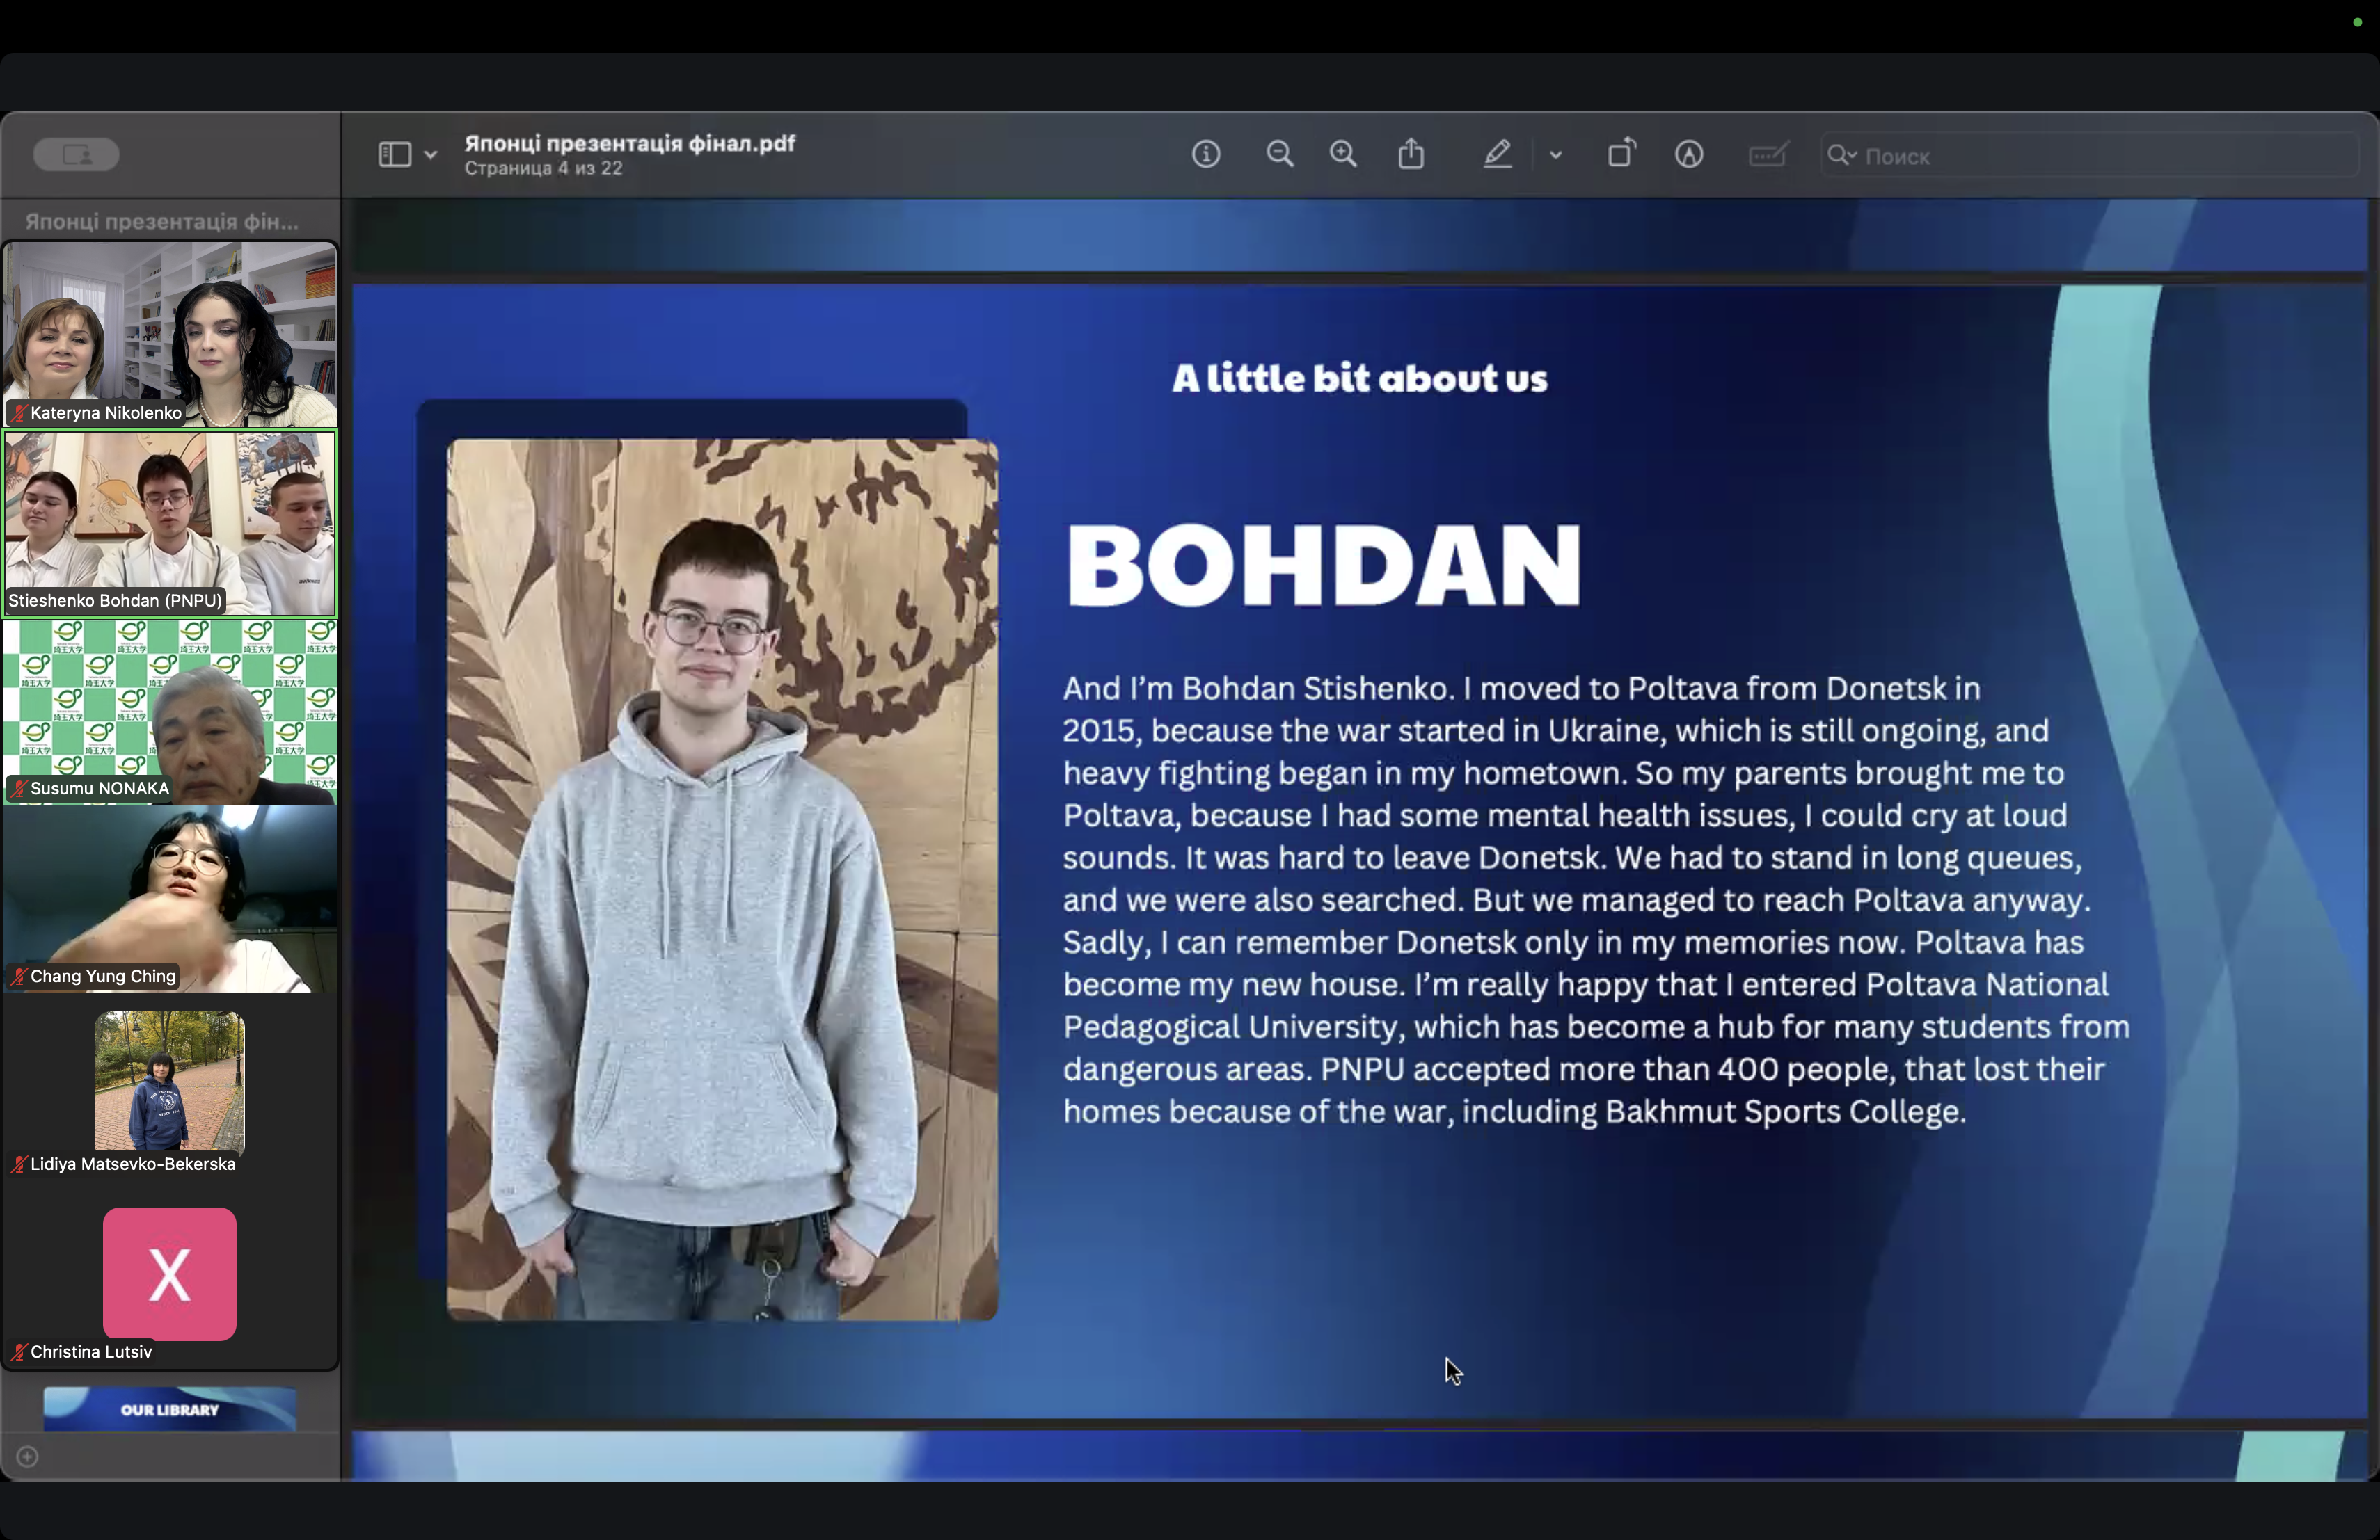Select Kateryna Nikolenko's video tile
2380x1540 pixels.
pyautogui.click(x=169, y=332)
